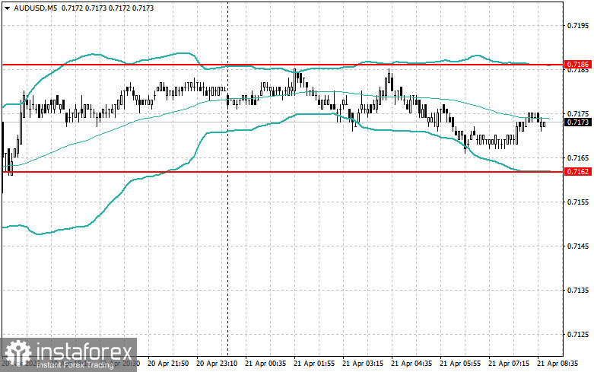Click the 0.7125 price axis label
The image size is (594, 372).
click(578, 334)
